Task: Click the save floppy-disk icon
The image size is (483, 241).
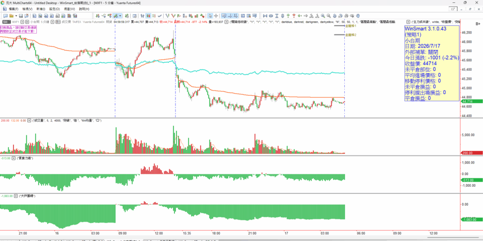Action: 21,16
